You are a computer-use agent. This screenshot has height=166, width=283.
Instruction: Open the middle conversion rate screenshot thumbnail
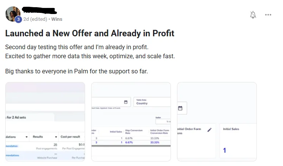pyautogui.click(x=131, y=122)
